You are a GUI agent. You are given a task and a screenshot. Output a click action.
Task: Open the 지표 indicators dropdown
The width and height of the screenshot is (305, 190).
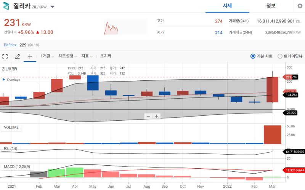coord(87,56)
